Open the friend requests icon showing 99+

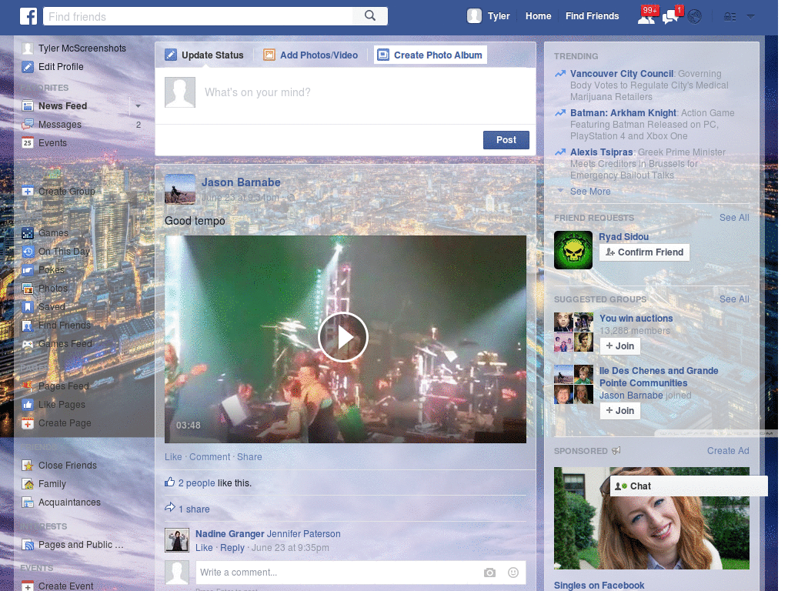pyautogui.click(x=646, y=15)
